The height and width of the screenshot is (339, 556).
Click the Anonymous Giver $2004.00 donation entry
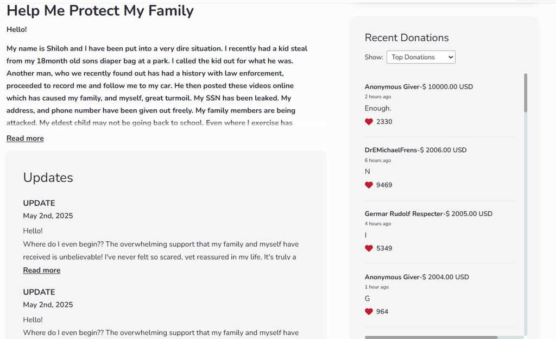[x=416, y=277]
